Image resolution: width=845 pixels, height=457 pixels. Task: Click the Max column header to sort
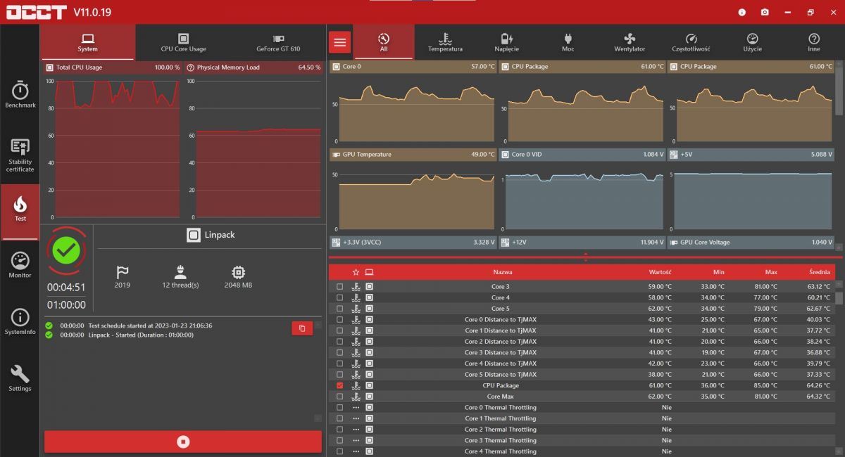point(771,271)
